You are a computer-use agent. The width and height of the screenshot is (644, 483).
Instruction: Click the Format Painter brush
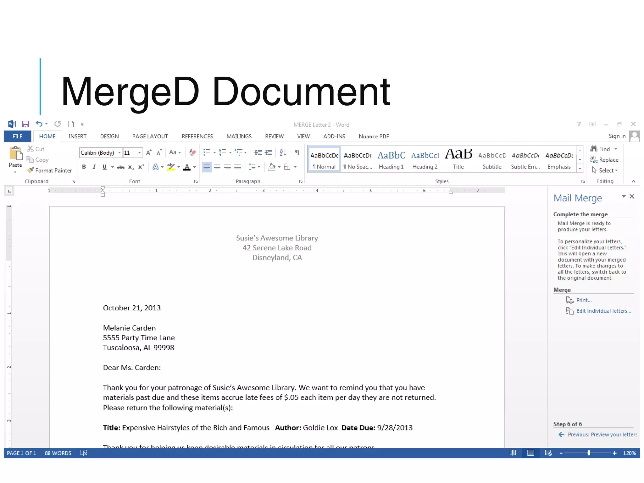(49, 170)
